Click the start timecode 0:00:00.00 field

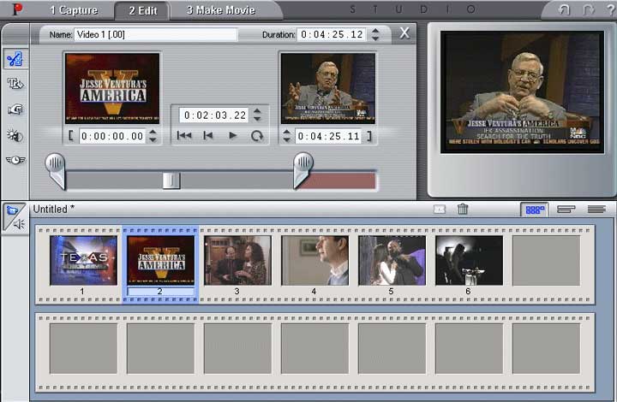pyautogui.click(x=112, y=136)
